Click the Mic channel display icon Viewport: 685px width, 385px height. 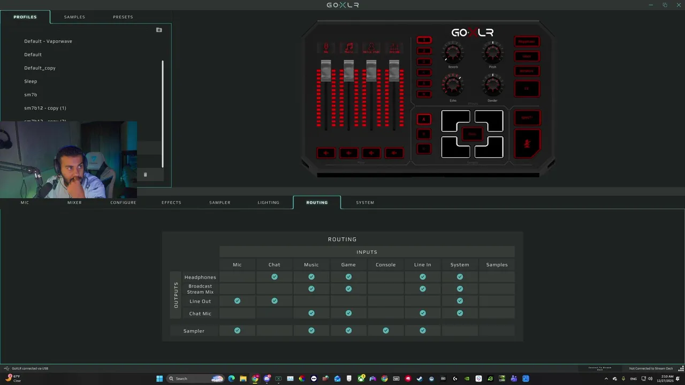(326, 48)
